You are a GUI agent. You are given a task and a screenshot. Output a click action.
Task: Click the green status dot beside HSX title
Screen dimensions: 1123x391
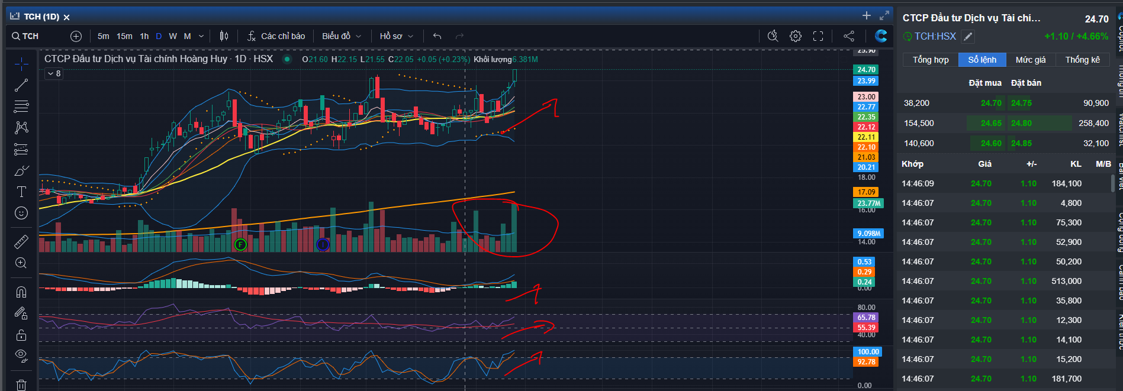point(287,59)
